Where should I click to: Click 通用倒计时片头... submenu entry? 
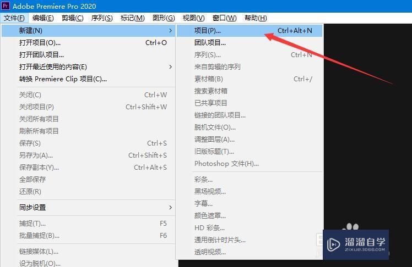(250, 240)
